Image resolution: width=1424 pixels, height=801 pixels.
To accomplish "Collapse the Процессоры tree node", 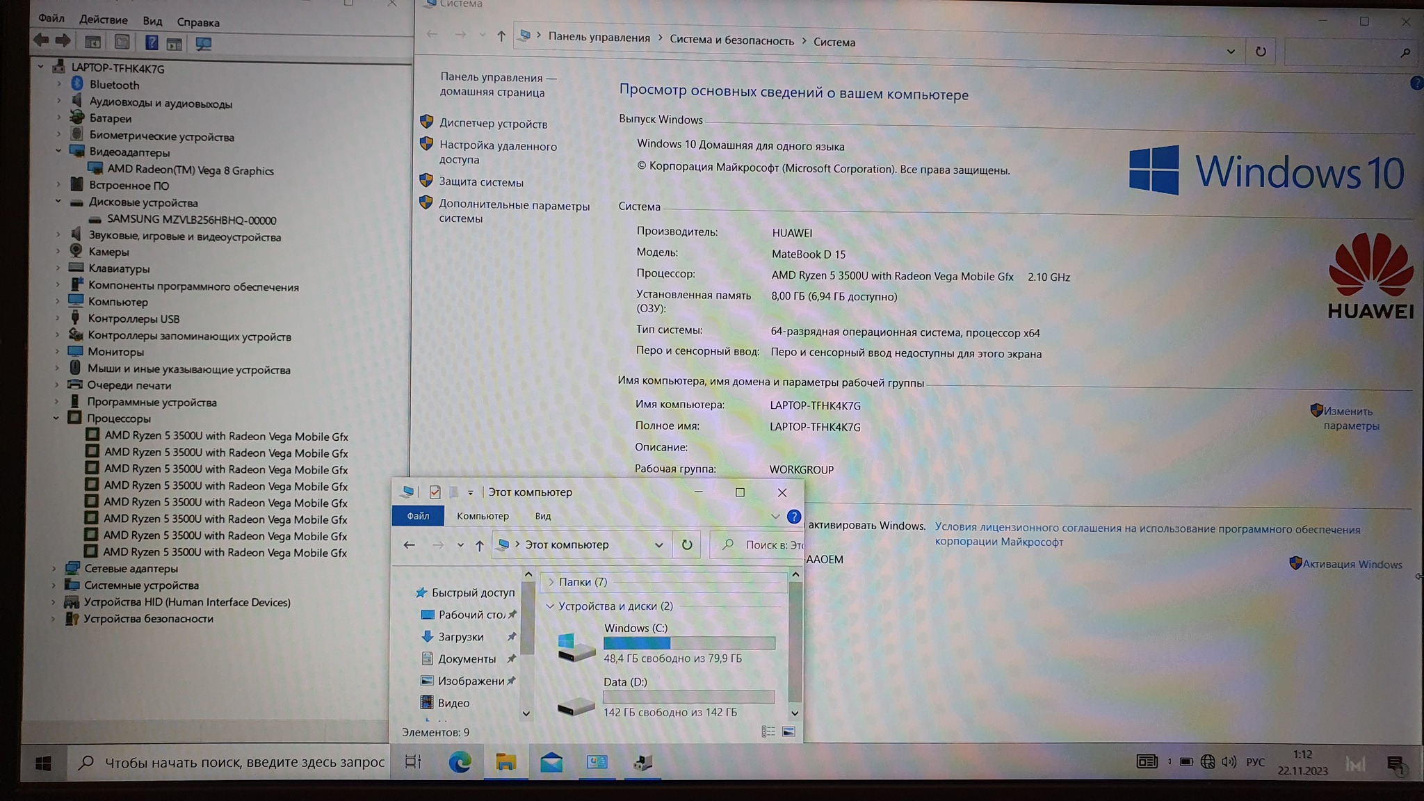I will [56, 419].
